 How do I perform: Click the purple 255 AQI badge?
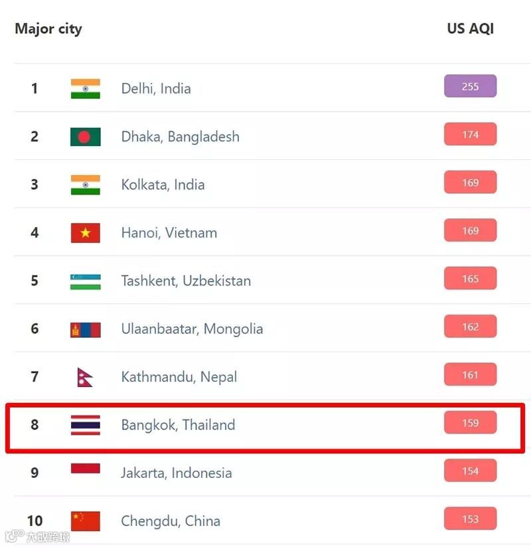point(470,86)
